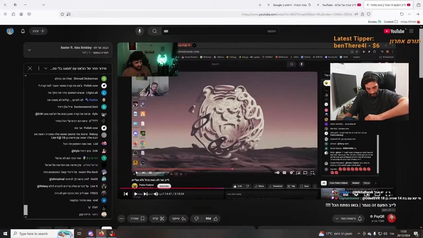Save the video with שמירה button
Screen dimensions: 423x238
tap(137, 218)
